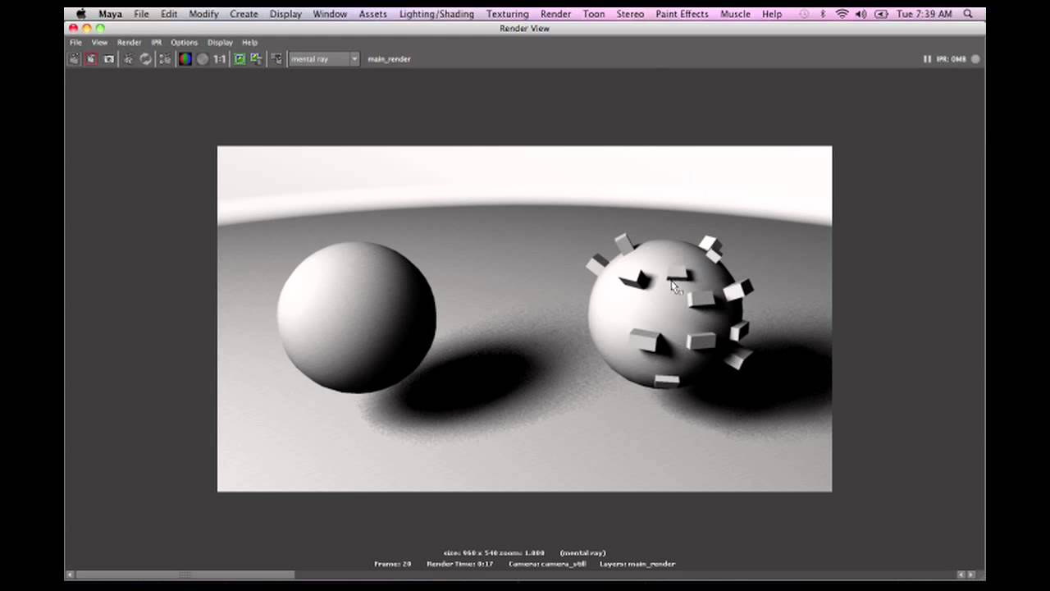Click the Bluetooth menu bar icon

[x=823, y=14]
